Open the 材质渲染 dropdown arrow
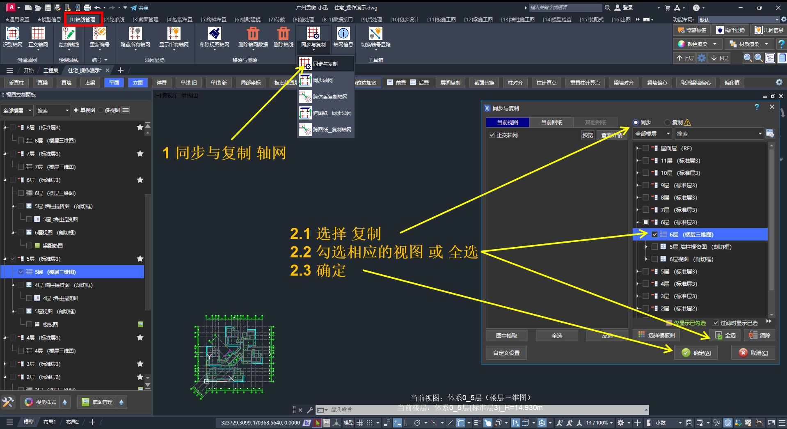Image resolution: width=787 pixels, height=429 pixels. click(766, 44)
